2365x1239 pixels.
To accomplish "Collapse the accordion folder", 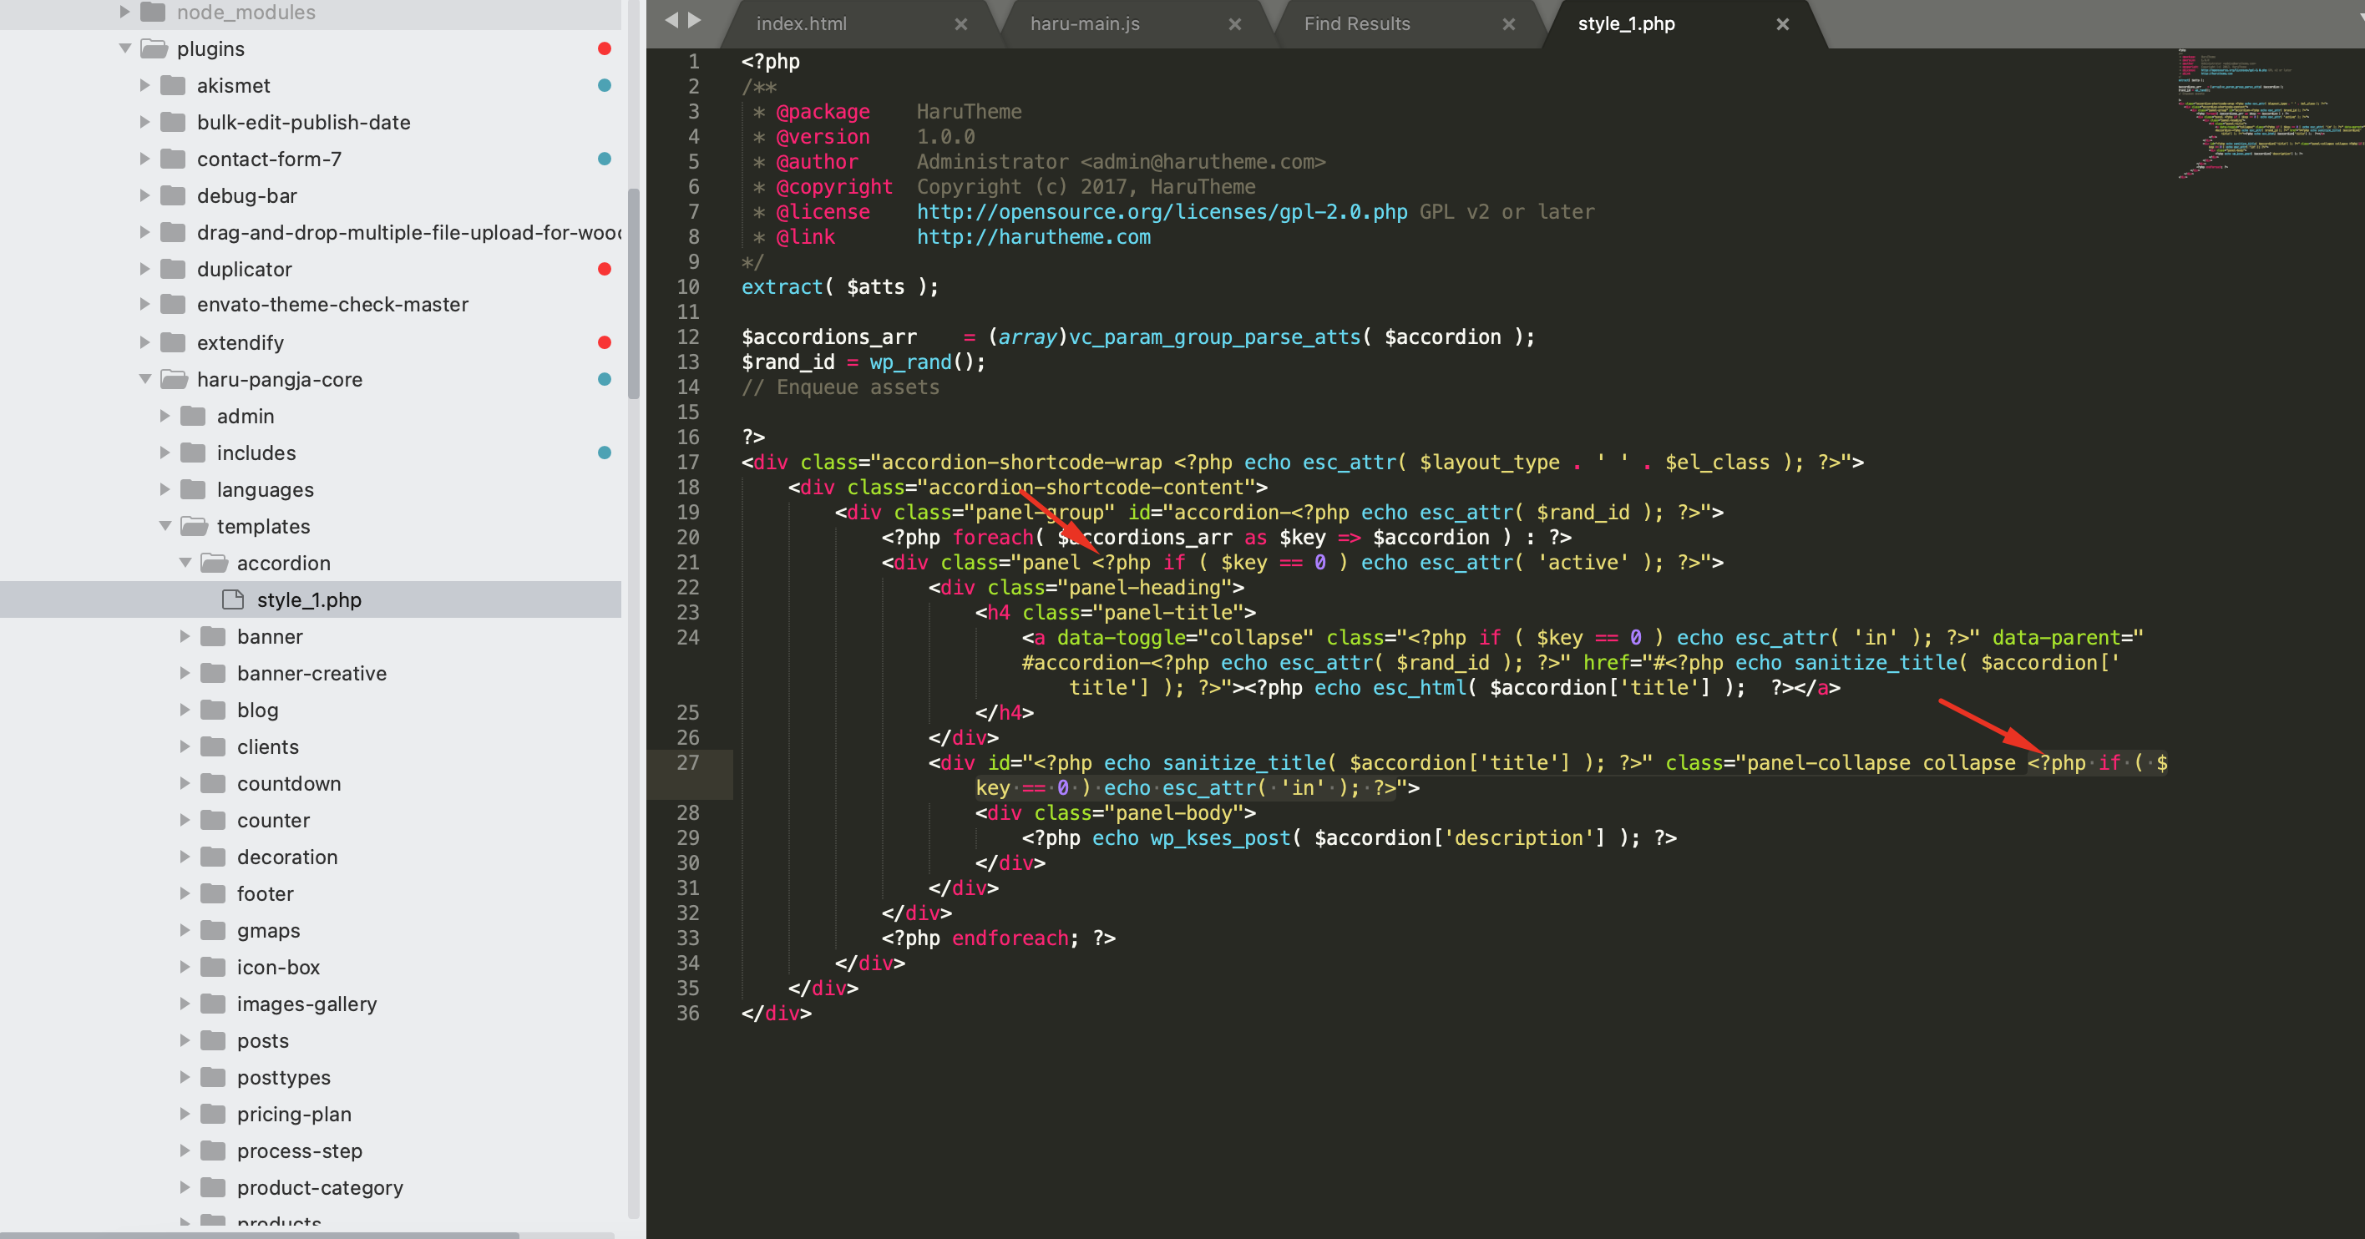I will (x=185, y=563).
